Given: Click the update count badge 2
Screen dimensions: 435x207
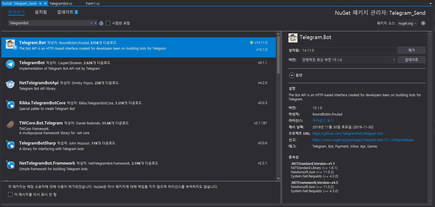Looking at the screenshot, I should (x=76, y=12).
